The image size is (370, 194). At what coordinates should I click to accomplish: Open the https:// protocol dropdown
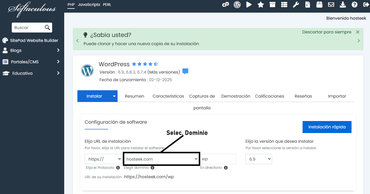(103, 159)
